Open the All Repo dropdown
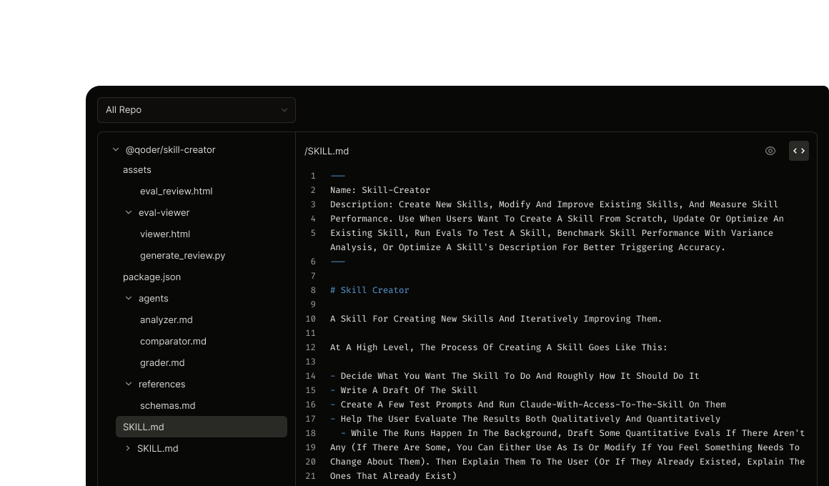 (197, 110)
